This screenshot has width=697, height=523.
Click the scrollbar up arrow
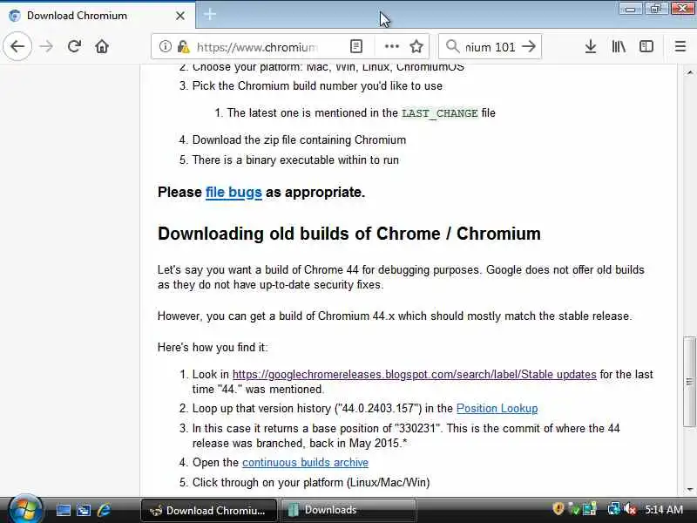coord(689,71)
